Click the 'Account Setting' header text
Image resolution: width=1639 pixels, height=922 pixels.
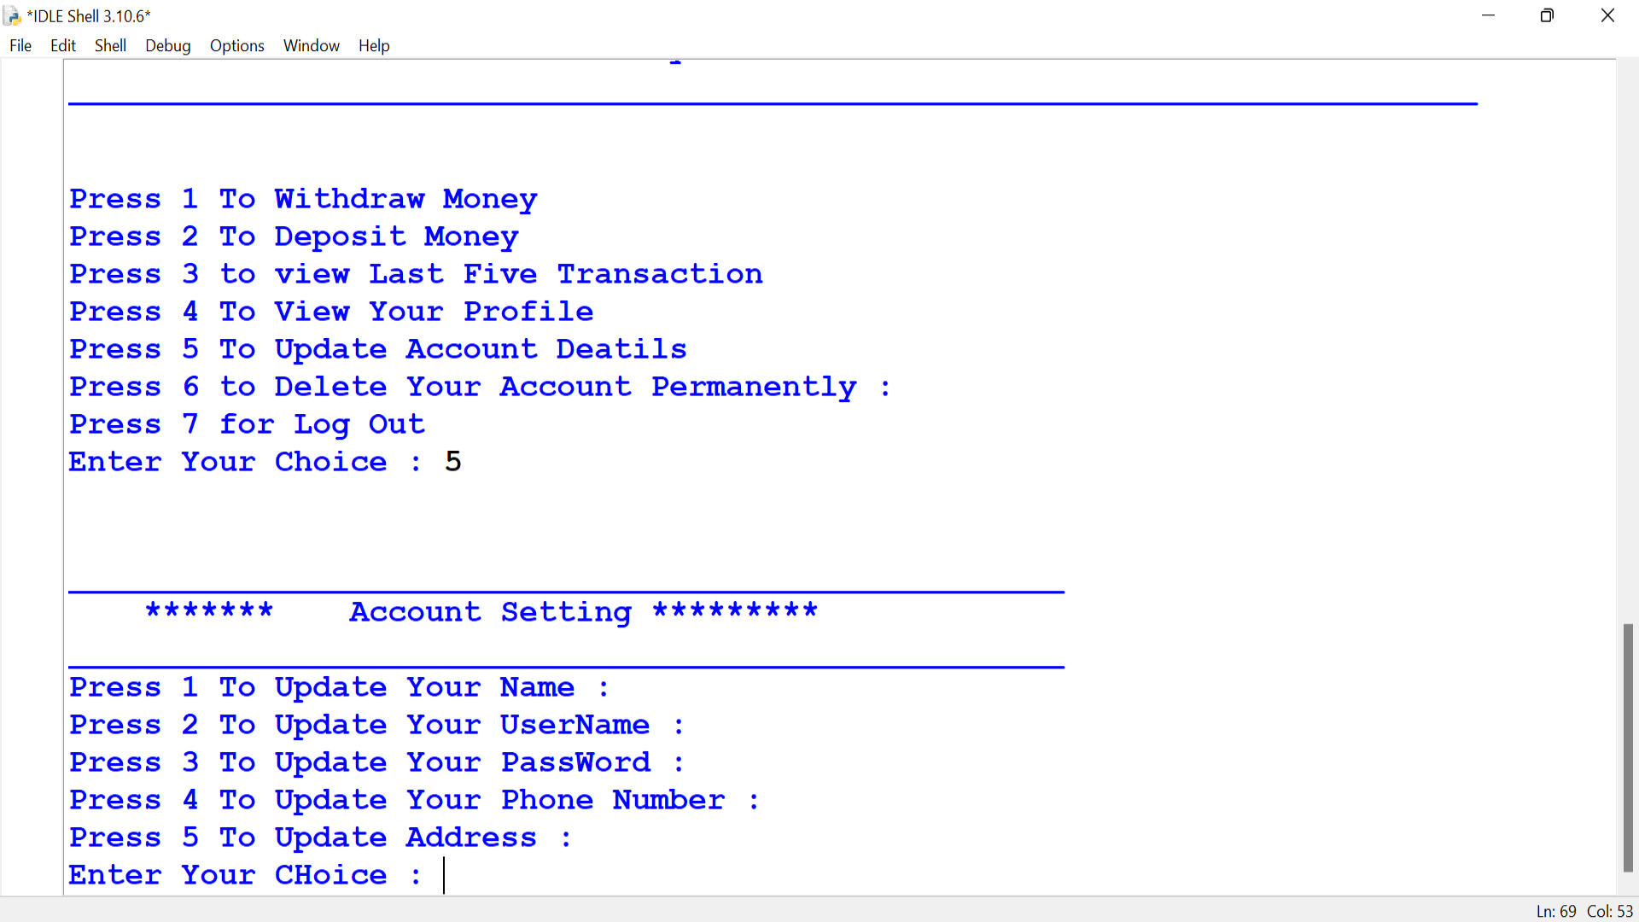(489, 611)
